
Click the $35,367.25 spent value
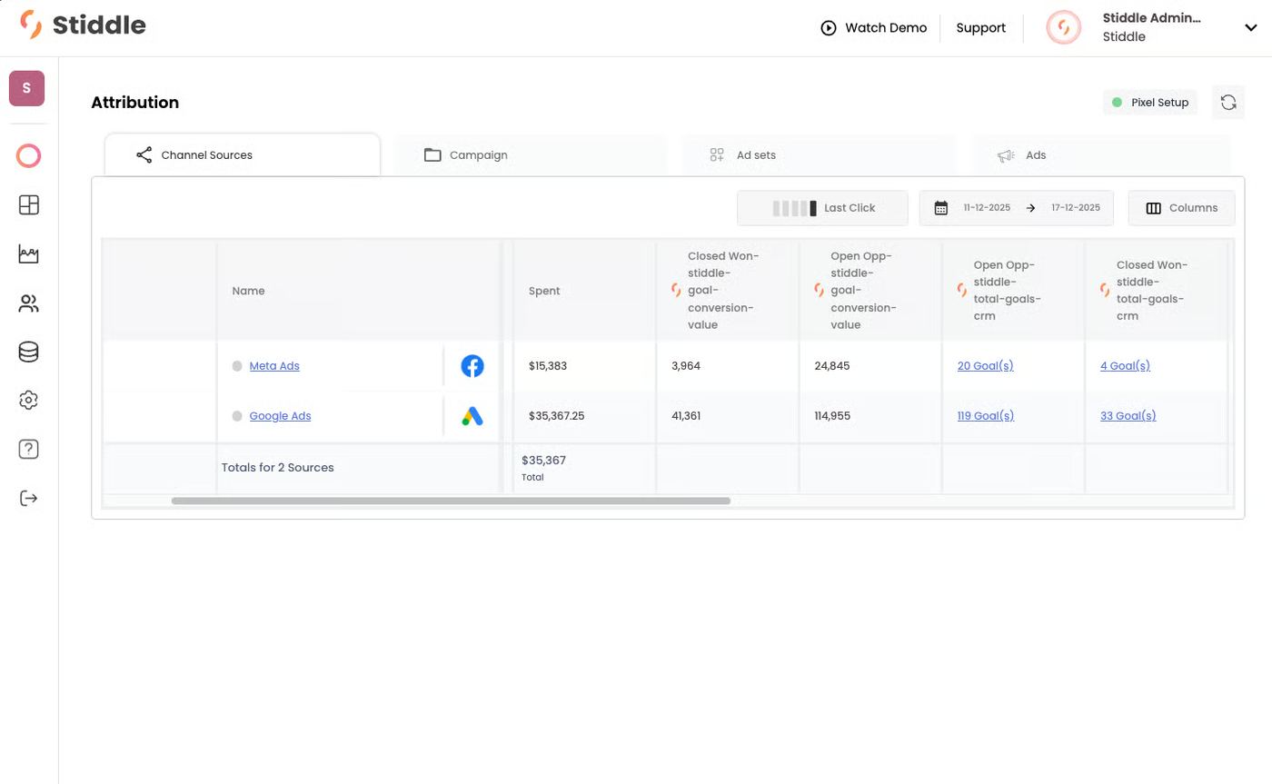(557, 416)
